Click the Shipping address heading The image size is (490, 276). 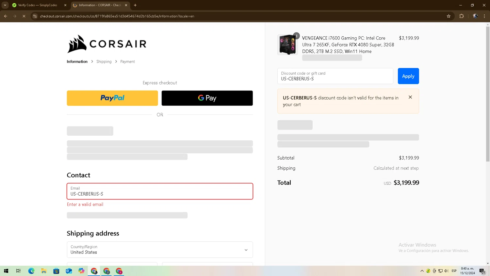pos(93,233)
